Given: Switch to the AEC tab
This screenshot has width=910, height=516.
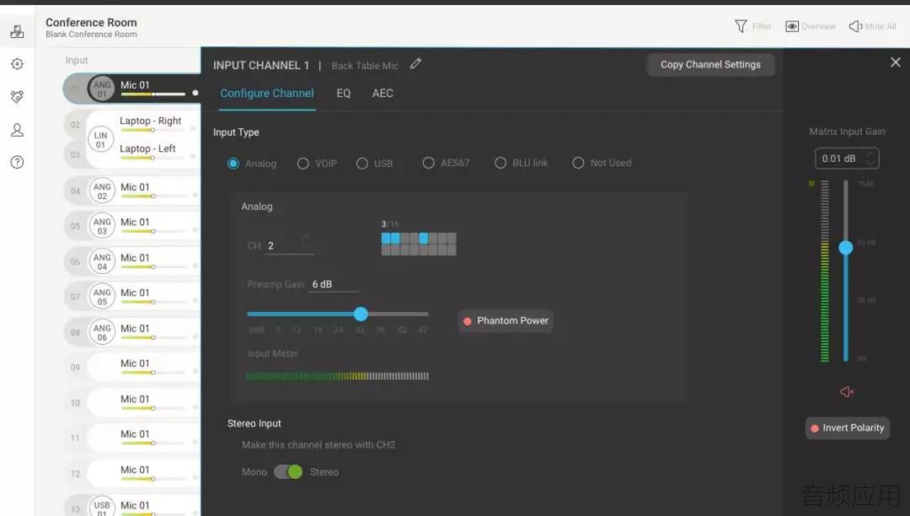Looking at the screenshot, I should 383,94.
